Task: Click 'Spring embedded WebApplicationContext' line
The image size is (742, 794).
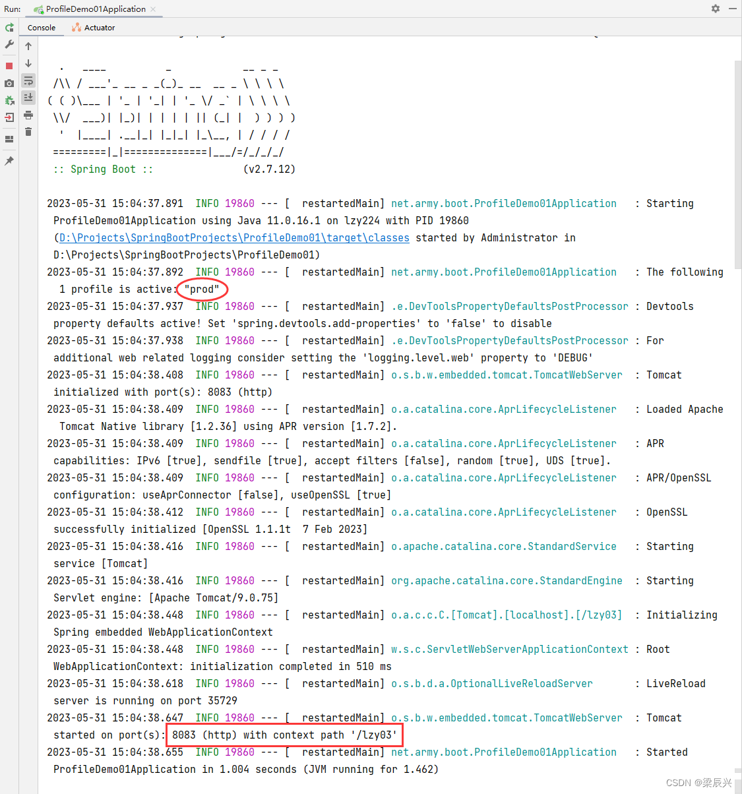Action: point(163,632)
